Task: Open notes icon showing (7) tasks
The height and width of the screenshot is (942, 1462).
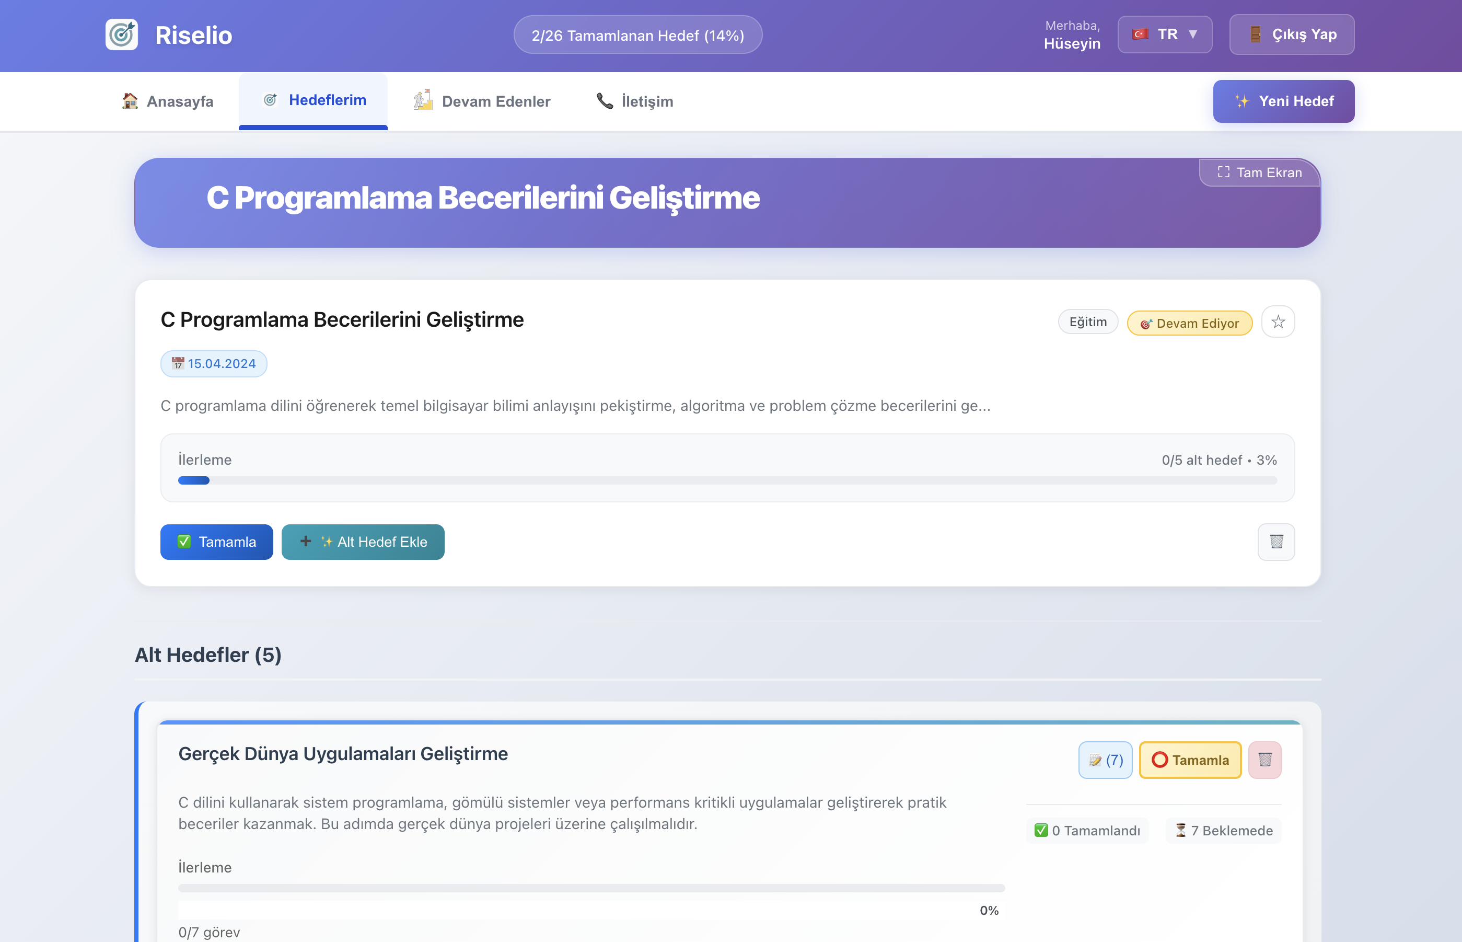Action: [x=1105, y=760]
